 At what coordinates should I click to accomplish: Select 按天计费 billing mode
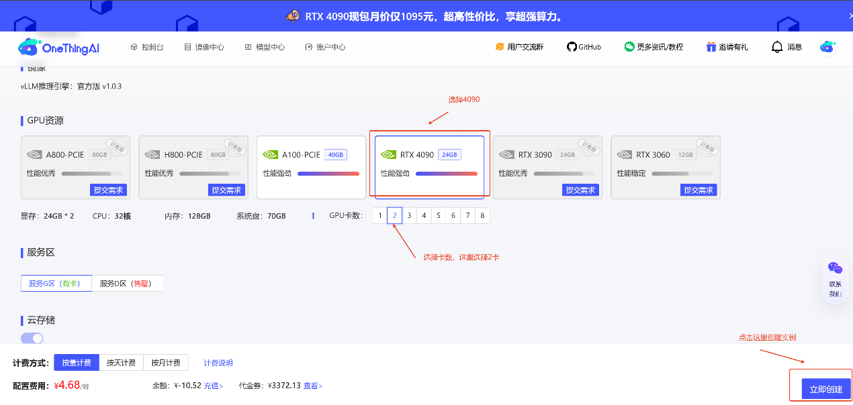tap(121, 363)
